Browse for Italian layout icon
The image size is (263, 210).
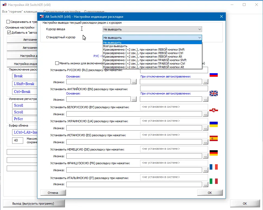point(205,184)
